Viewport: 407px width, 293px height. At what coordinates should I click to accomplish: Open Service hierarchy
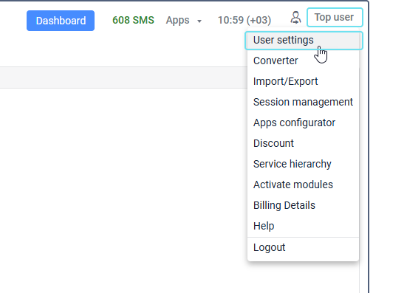[303, 164]
